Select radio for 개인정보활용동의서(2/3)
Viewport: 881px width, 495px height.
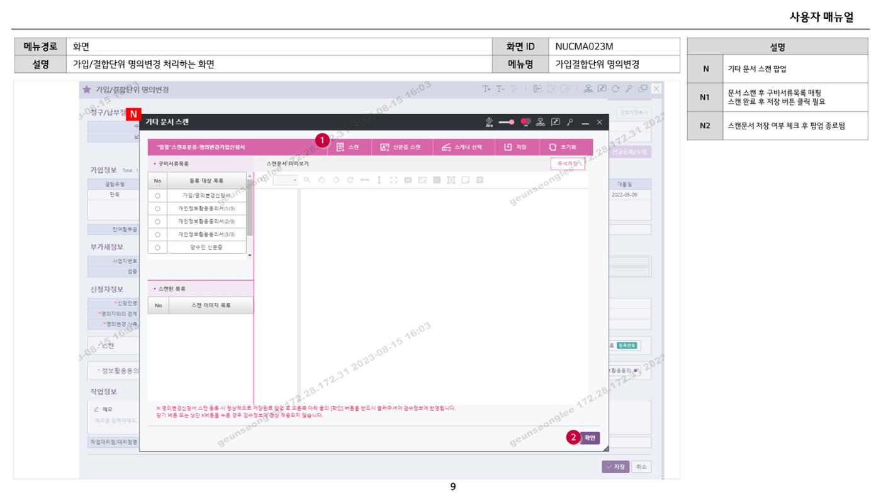[x=157, y=221]
